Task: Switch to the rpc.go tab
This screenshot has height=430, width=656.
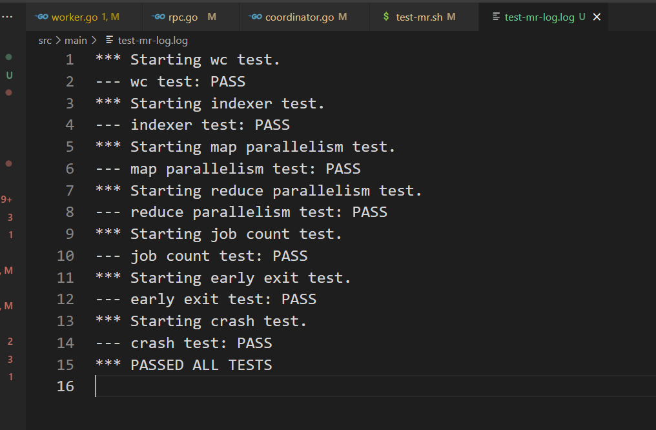Action: pos(183,17)
